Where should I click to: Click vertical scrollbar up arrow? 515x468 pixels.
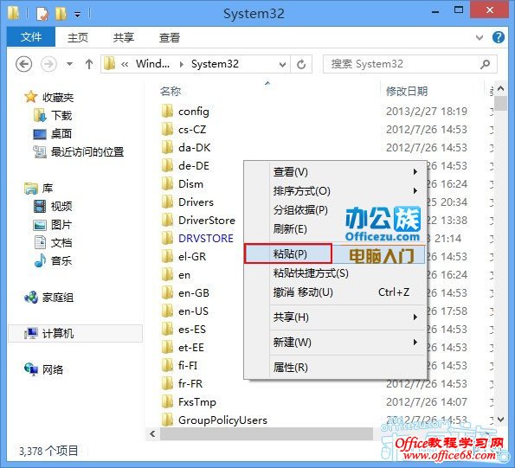[500, 88]
